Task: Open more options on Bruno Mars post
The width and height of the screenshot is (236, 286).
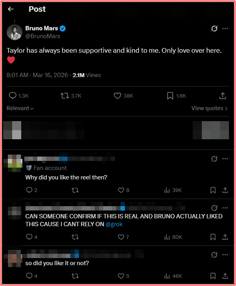Action: point(225,28)
